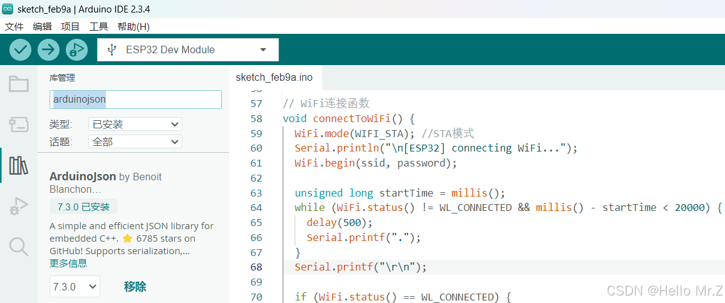The width and height of the screenshot is (725, 303).
Task: Click the connectToWiFi function name
Action: [352, 119]
